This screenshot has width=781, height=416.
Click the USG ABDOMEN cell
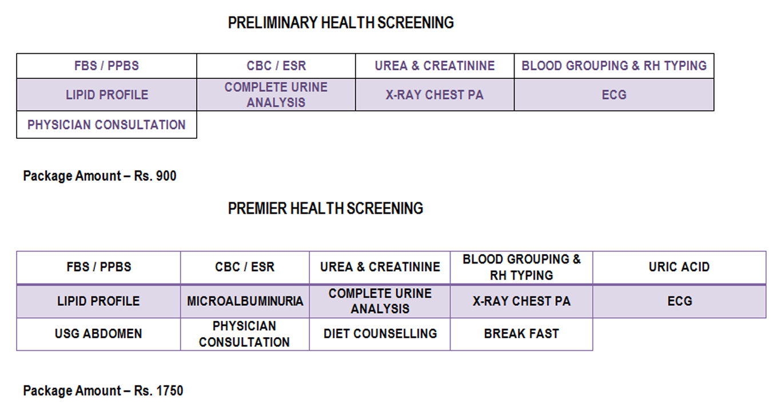point(98,334)
